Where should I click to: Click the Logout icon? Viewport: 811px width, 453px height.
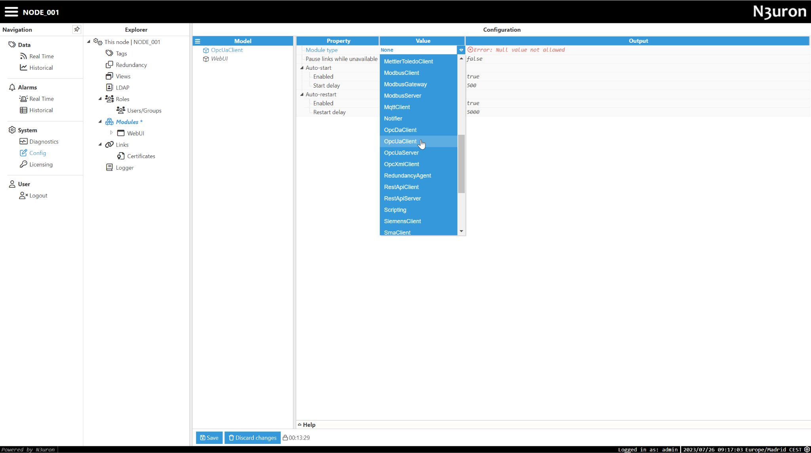[x=23, y=195]
